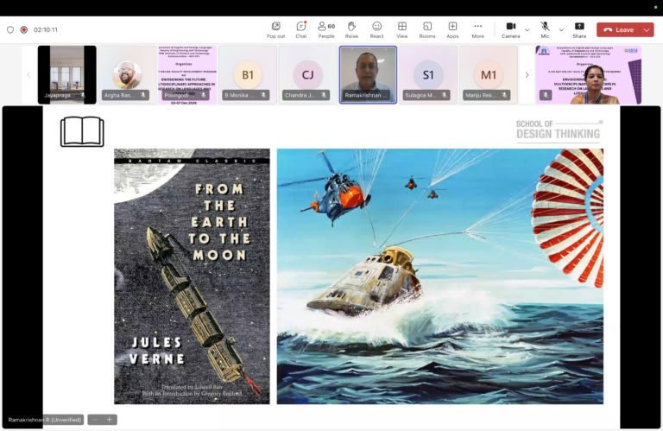Click the red Leave button

[618, 29]
